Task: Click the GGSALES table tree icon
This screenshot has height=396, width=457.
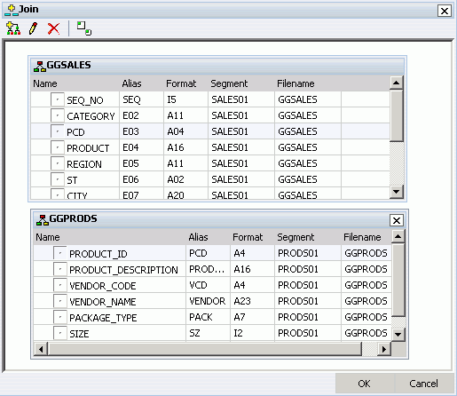Action: pos(40,66)
